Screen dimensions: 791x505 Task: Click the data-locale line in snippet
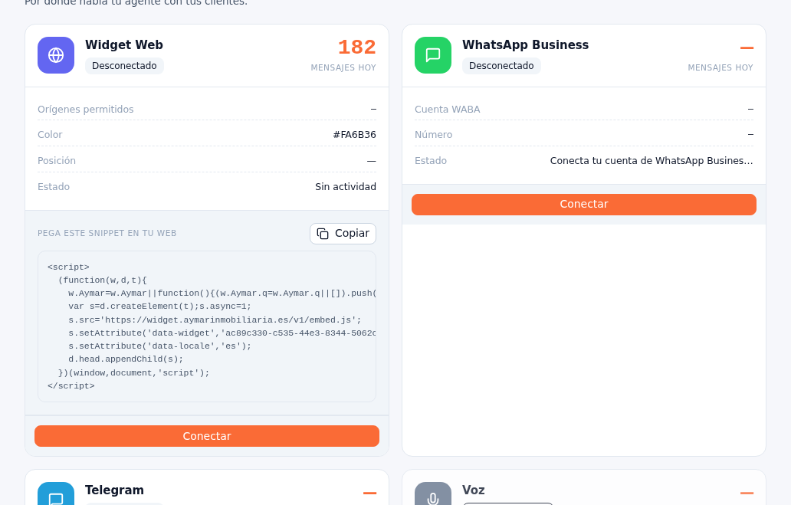[x=160, y=346]
